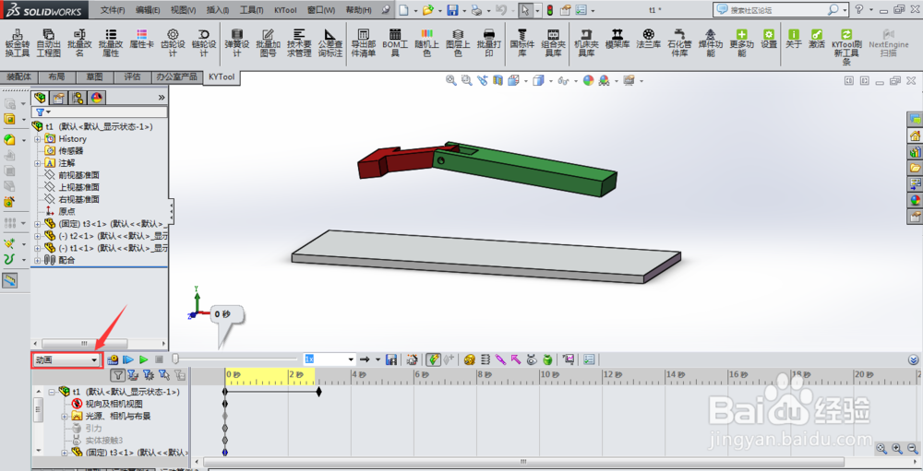Open the 机床夹具库 machine fixture library
Image resolution: width=923 pixels, height=471 pixels.
[586, 42]
